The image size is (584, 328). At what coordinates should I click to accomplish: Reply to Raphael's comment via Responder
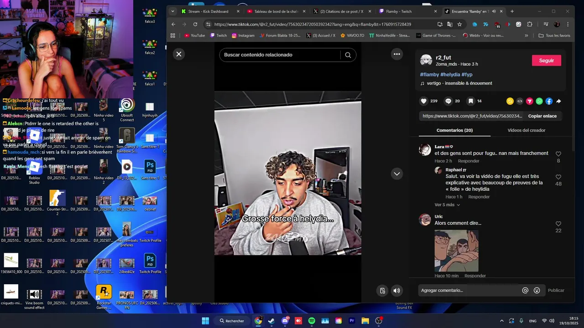tap(479, 197)
